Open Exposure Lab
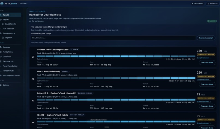 [x=11, y=61]
